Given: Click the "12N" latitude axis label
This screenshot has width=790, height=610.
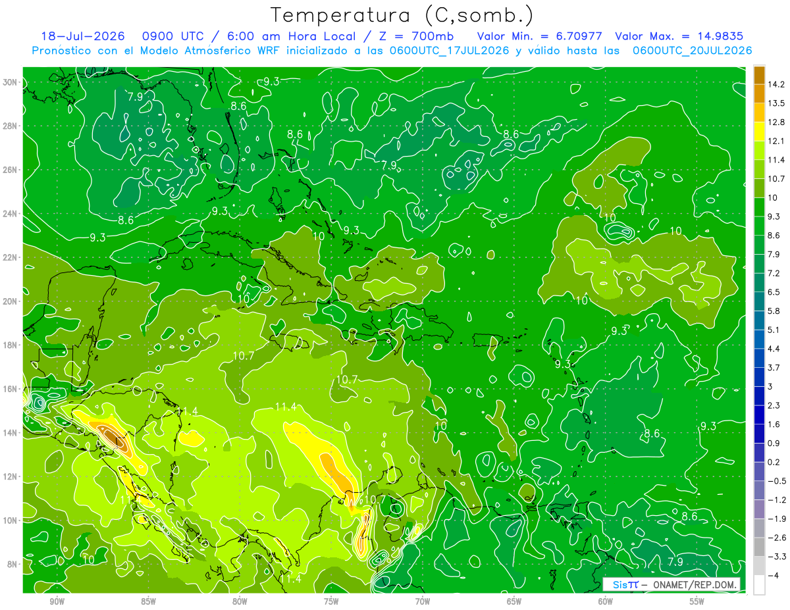Looking at the screenshot, I should [x=11, y=476].
